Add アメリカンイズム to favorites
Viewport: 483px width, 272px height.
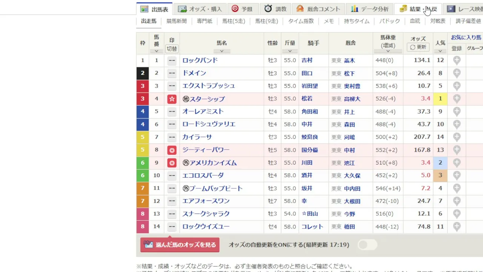(457, 163)
